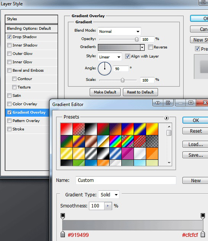Select the right color stop #cfcfcf

coord(203,234)
